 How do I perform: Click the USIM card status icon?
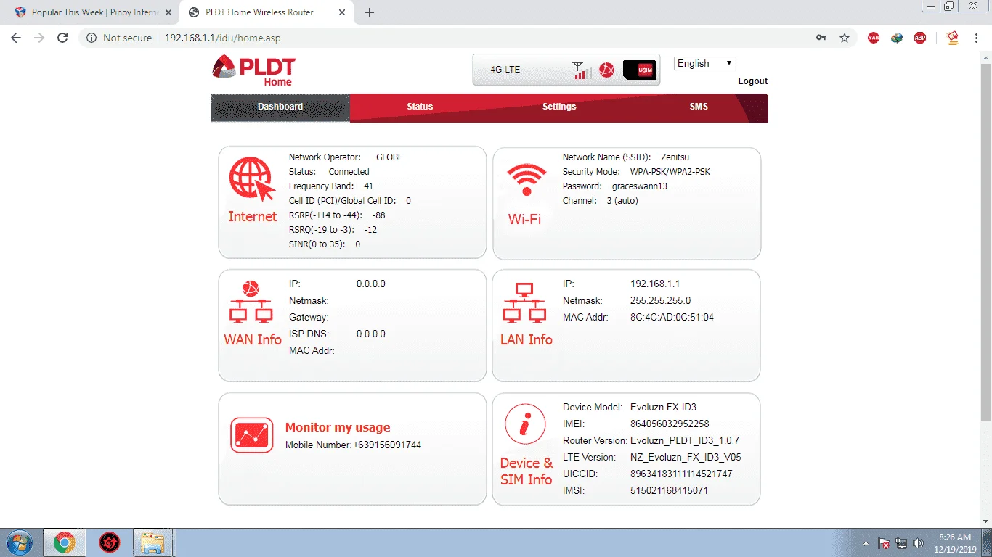coord(639,70)
